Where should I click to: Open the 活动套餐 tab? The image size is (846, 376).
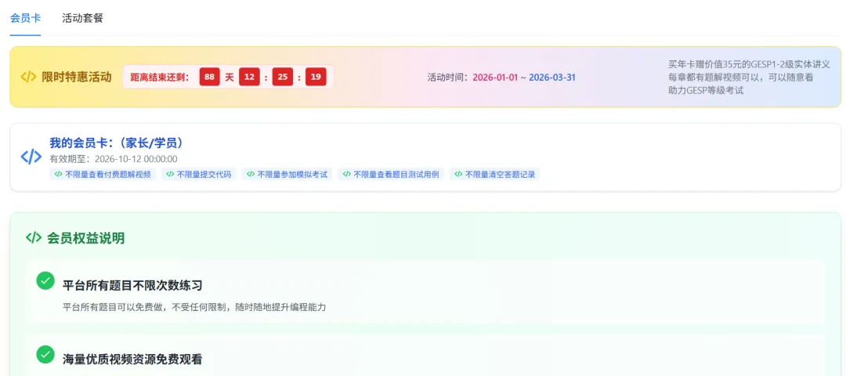82,18
